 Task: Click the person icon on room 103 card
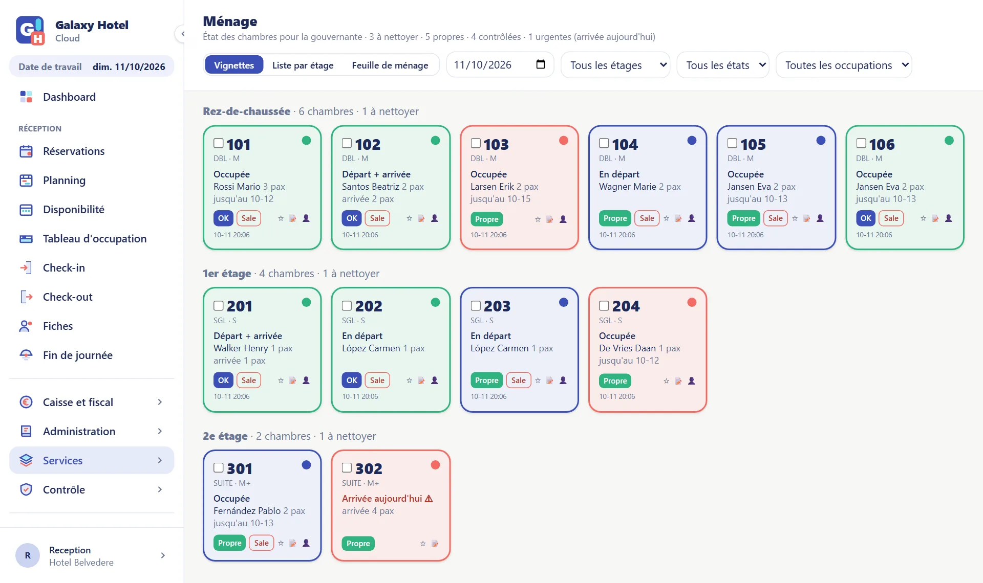click(563, 219)
